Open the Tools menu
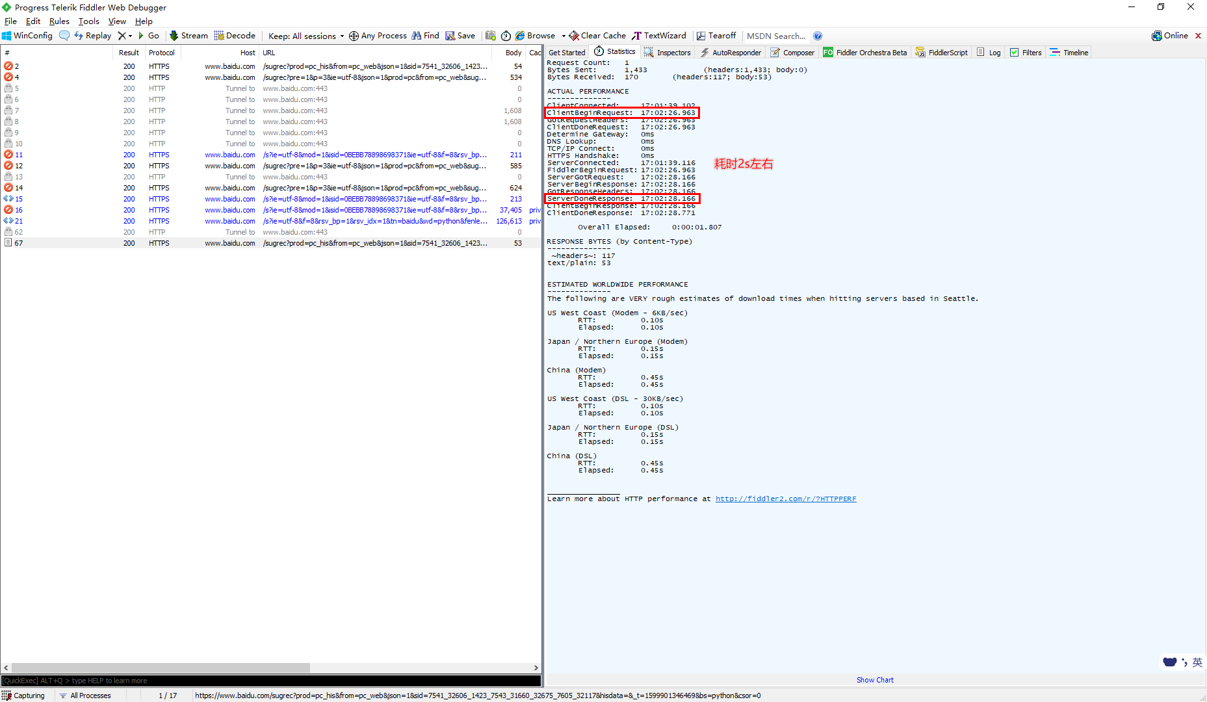 (x=89, y=21)
